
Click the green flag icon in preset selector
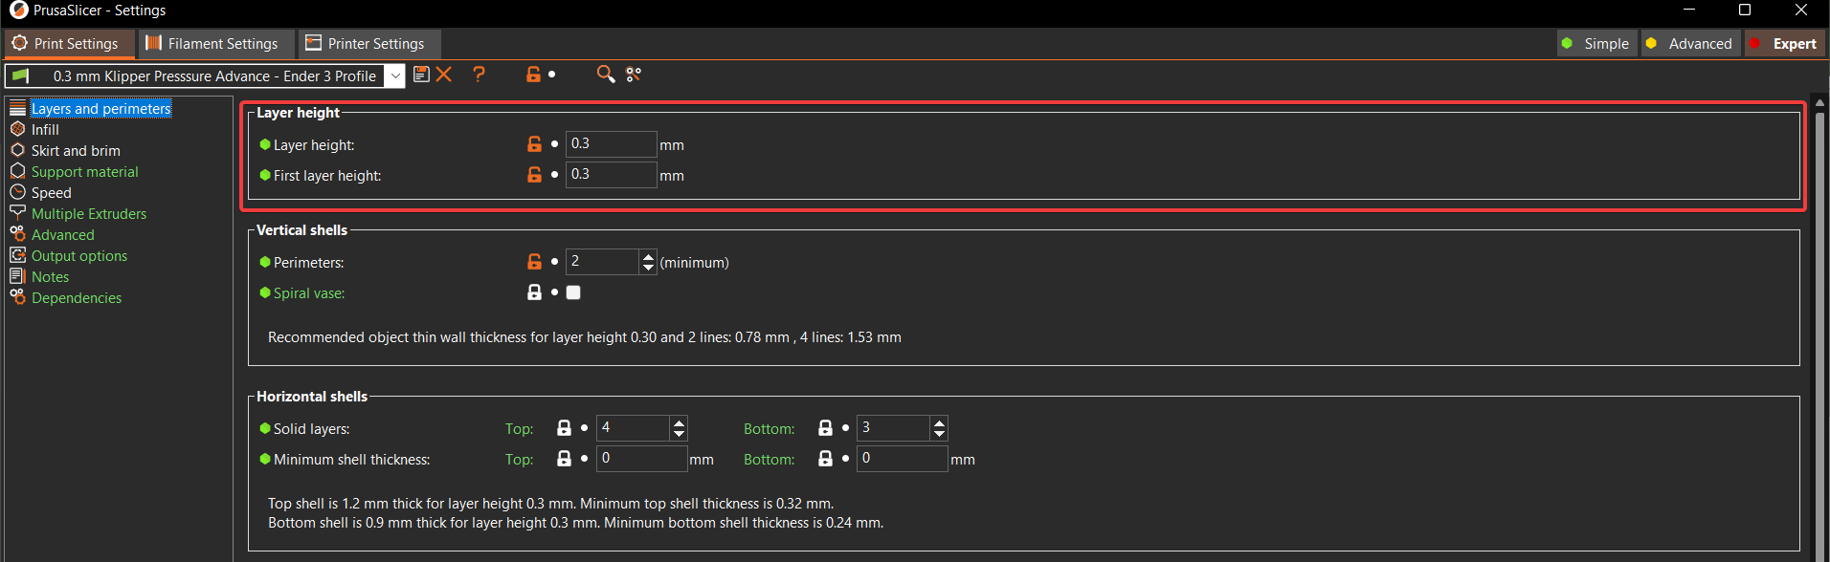[21, 76]
